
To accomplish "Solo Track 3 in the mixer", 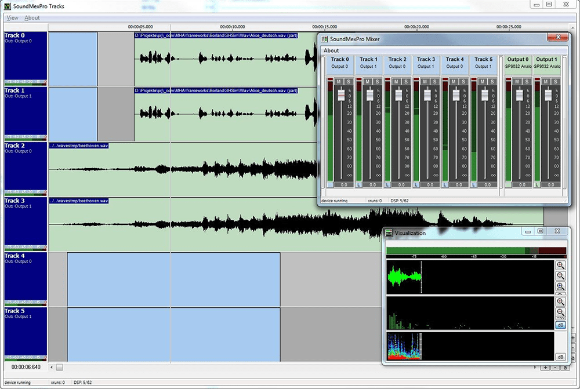I will click(434, 81).
